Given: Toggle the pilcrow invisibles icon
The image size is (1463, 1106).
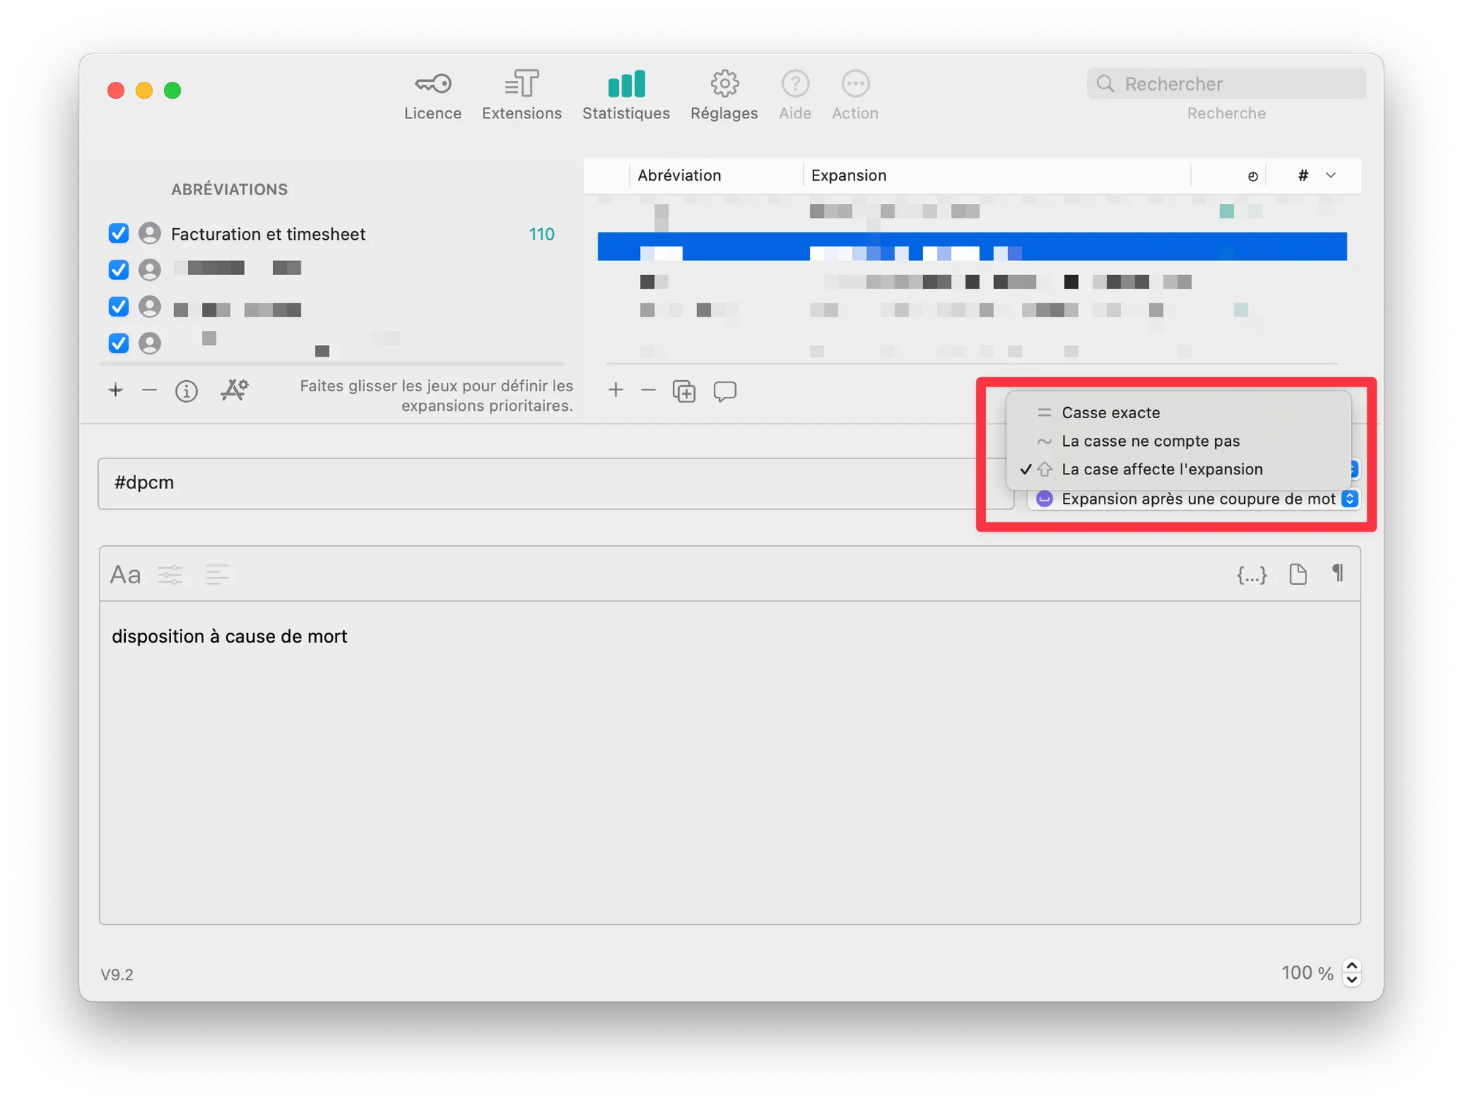Looking at the screenshot, I should pos(1338,574).
